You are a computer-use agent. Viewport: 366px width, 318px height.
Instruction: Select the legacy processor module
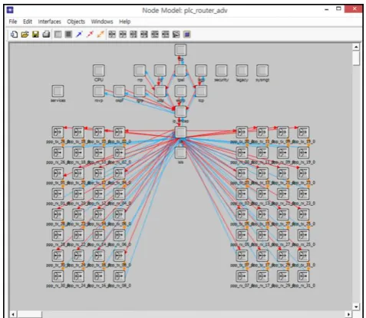coord(242,71)
